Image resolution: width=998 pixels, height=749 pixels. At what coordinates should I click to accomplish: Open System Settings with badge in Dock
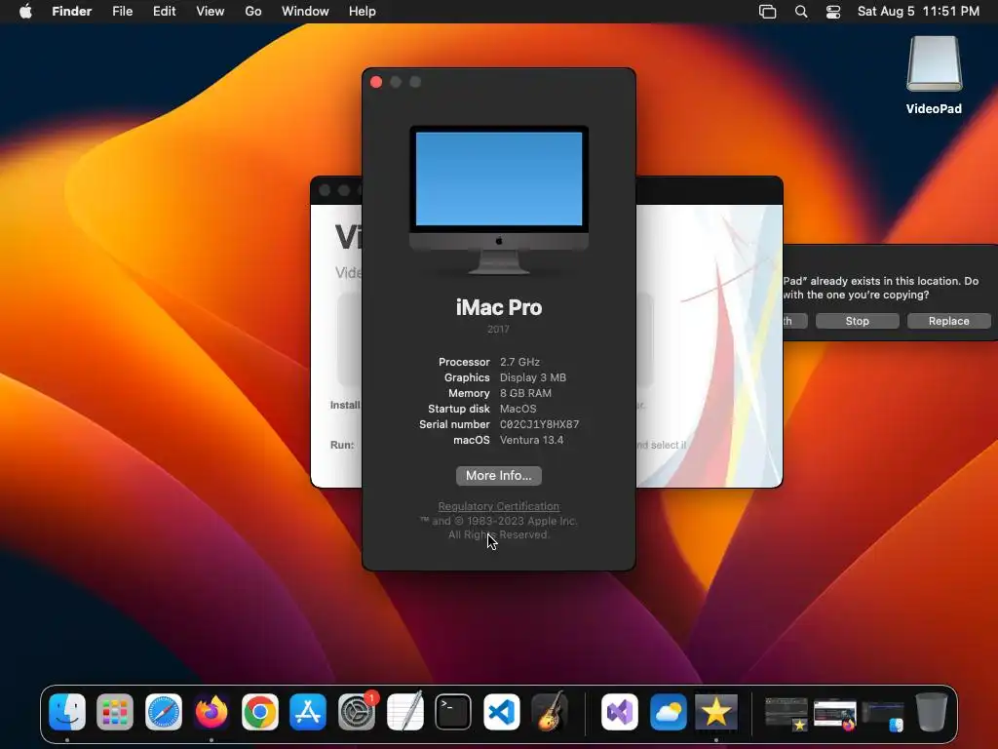click(x=357, y=711)
